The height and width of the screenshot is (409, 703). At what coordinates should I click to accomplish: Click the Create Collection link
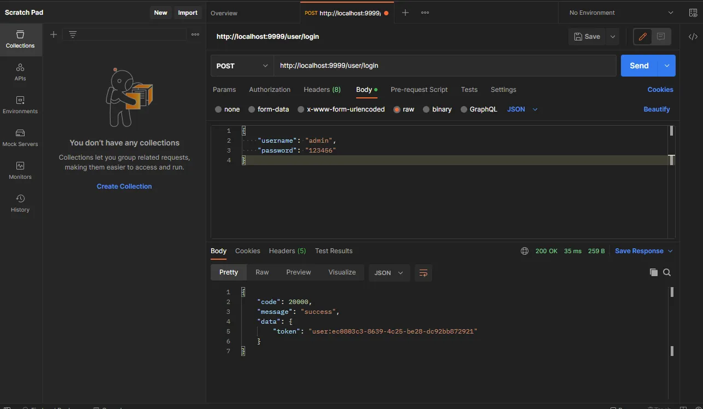124,186
